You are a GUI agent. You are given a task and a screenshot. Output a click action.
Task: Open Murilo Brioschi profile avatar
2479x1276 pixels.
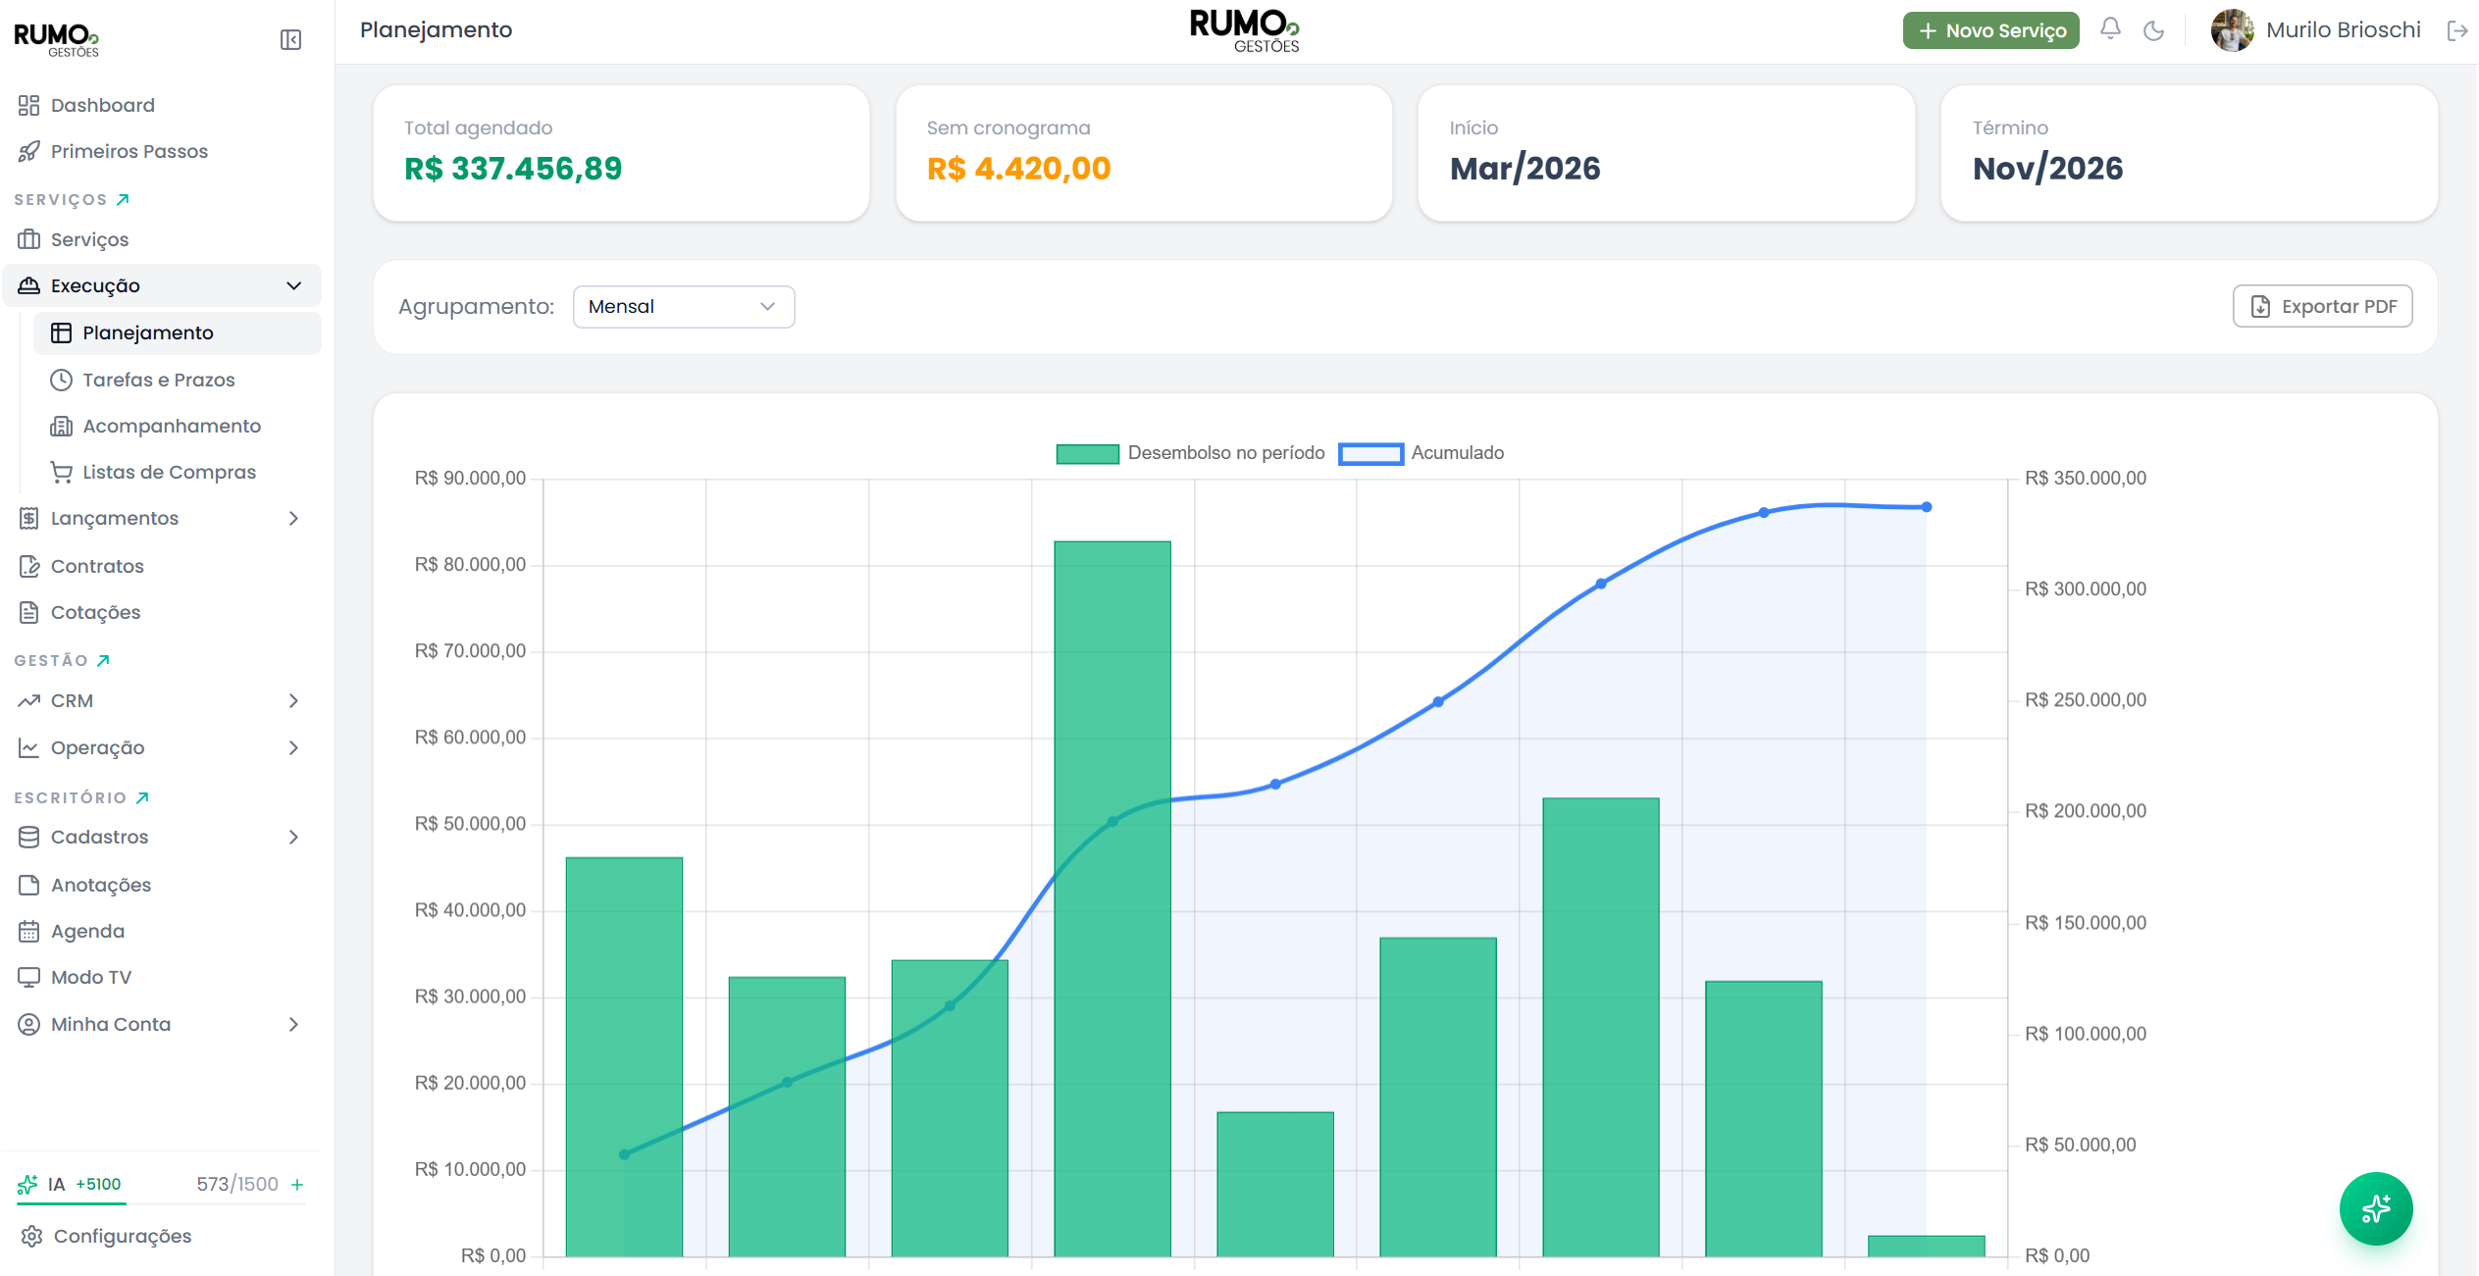(x=2232, y=29)
